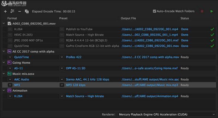Viewport: 218px width, 118px height.
Task: Click Done status on GoPro CineForm row
Action: coord(185,46)
